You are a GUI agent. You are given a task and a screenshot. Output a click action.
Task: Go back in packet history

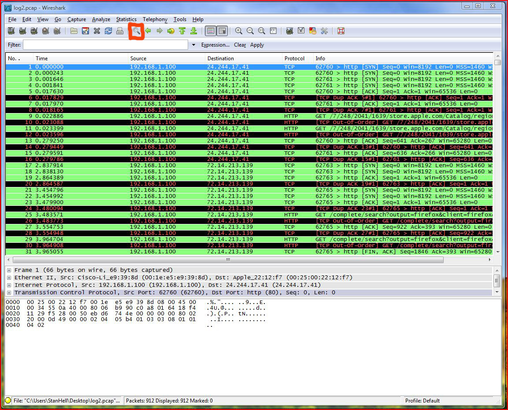click(148, 31)
